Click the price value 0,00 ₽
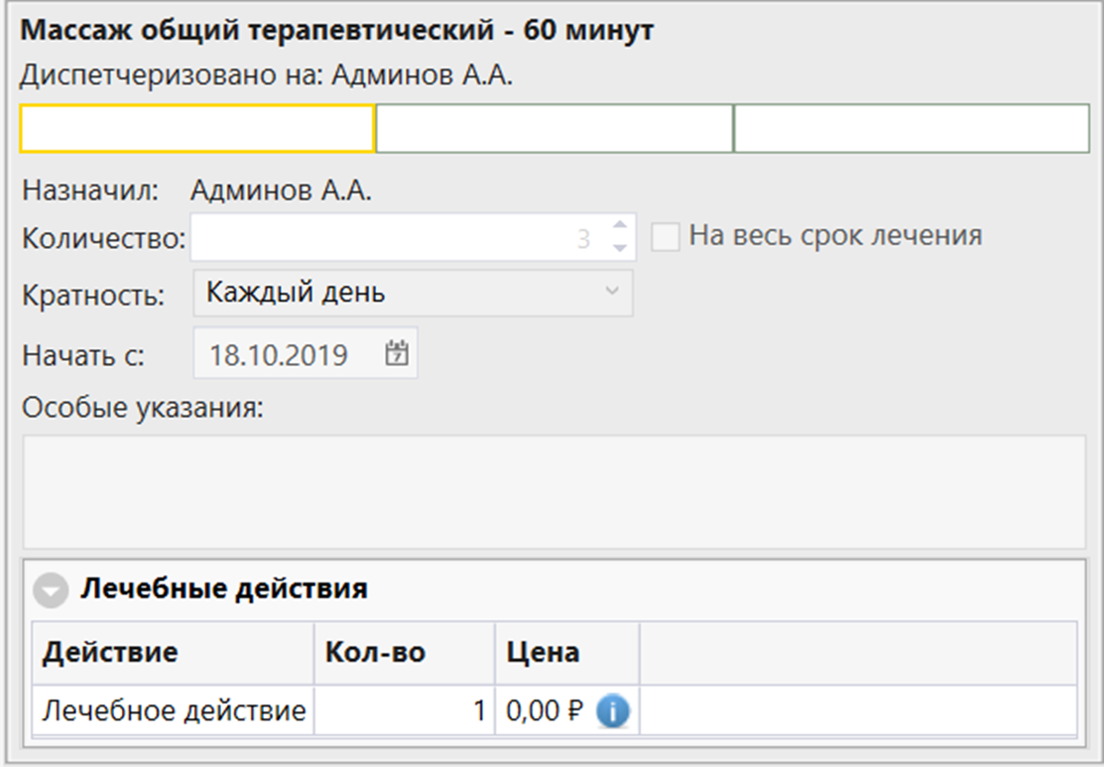This screenshot has width=1104, height=767. pos(544,710)
